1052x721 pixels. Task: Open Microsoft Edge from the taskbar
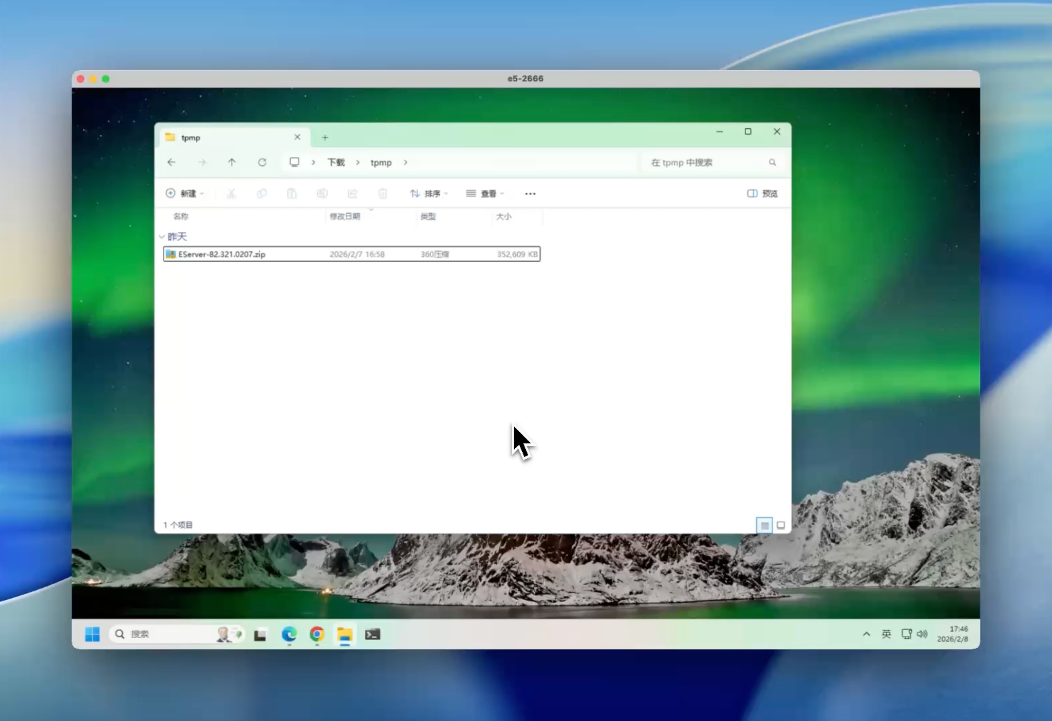point(289,634)
